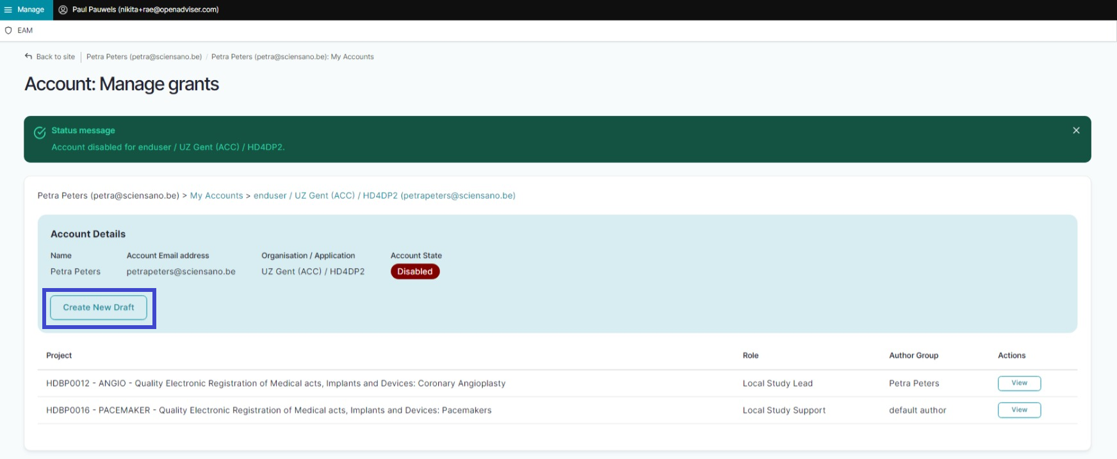Screen dimensions: 1117x459
Task: Click the Author Group column header
Action: 913,356
